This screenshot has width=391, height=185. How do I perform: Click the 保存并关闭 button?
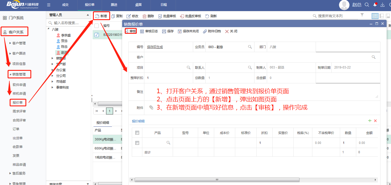(188, 31)
